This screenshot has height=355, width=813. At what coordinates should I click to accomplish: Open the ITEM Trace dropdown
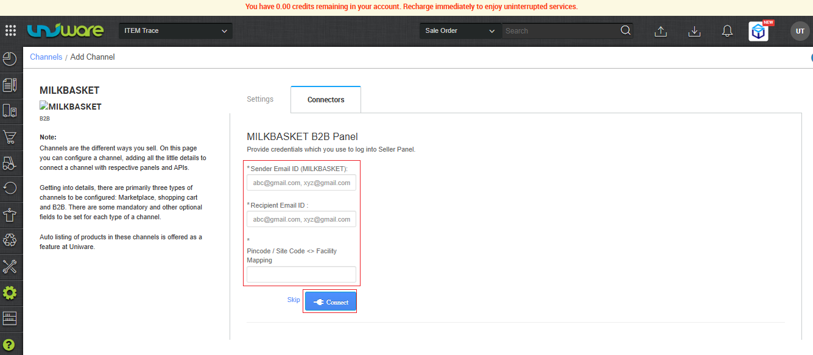pos(175,30)
